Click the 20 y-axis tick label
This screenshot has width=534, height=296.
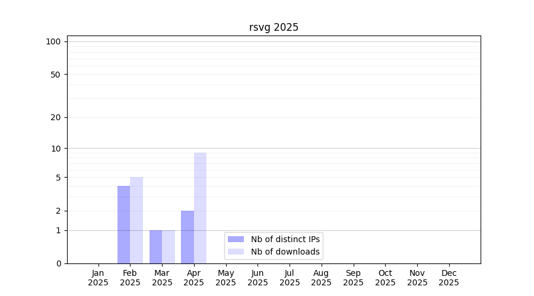coord(55,117)
